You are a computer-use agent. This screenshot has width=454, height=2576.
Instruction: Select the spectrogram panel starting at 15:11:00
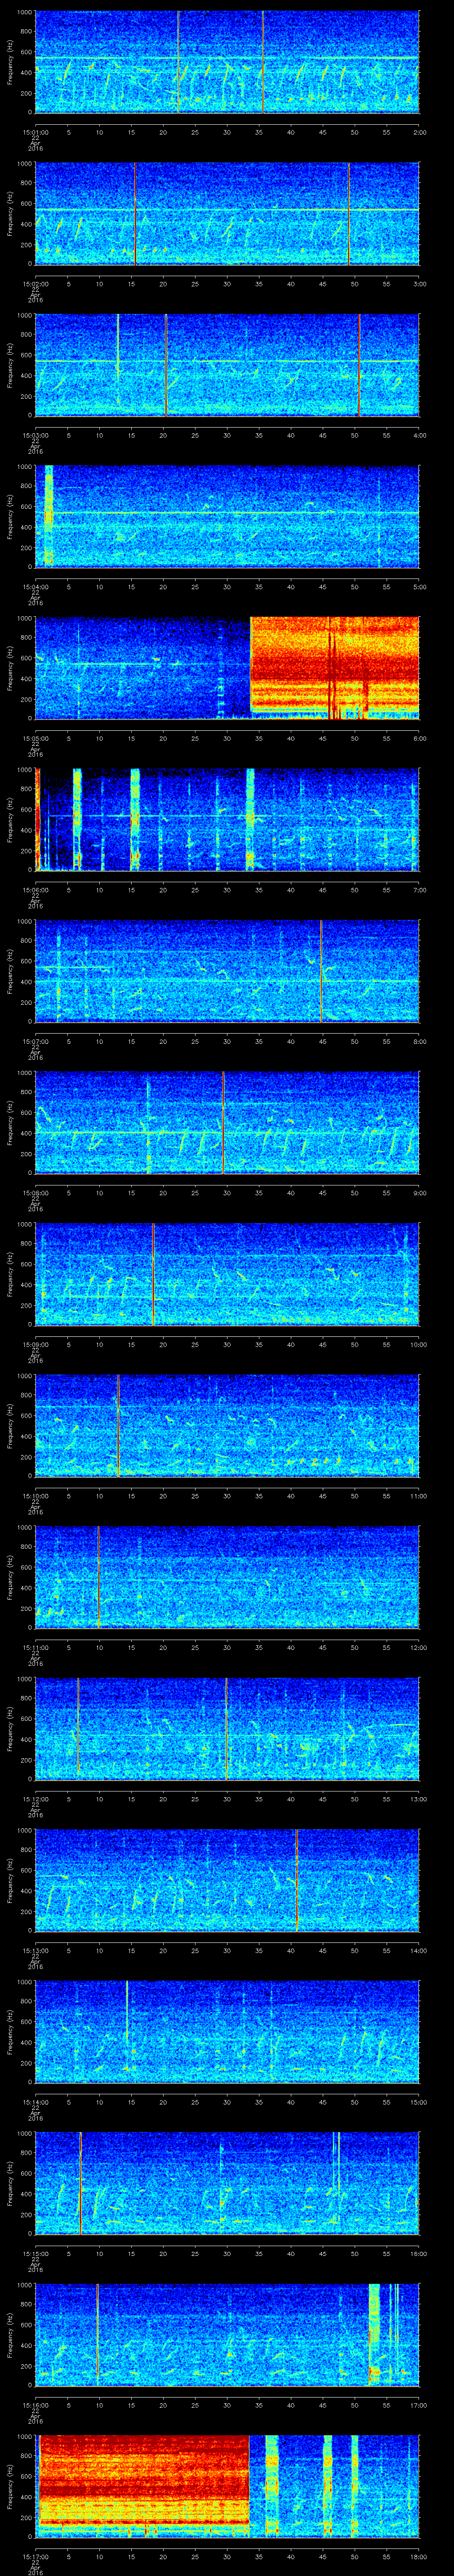coord(227,1577)
